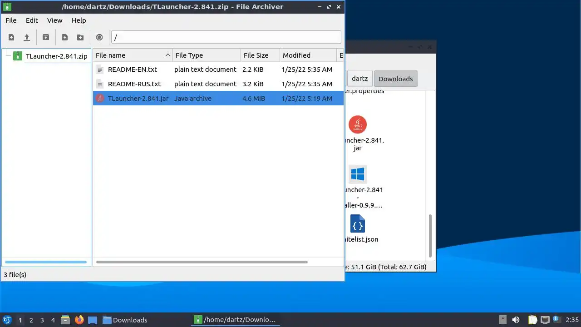581x327 pixels.
Task: Click the file manager vertical scrollbar
Action: 430,236
